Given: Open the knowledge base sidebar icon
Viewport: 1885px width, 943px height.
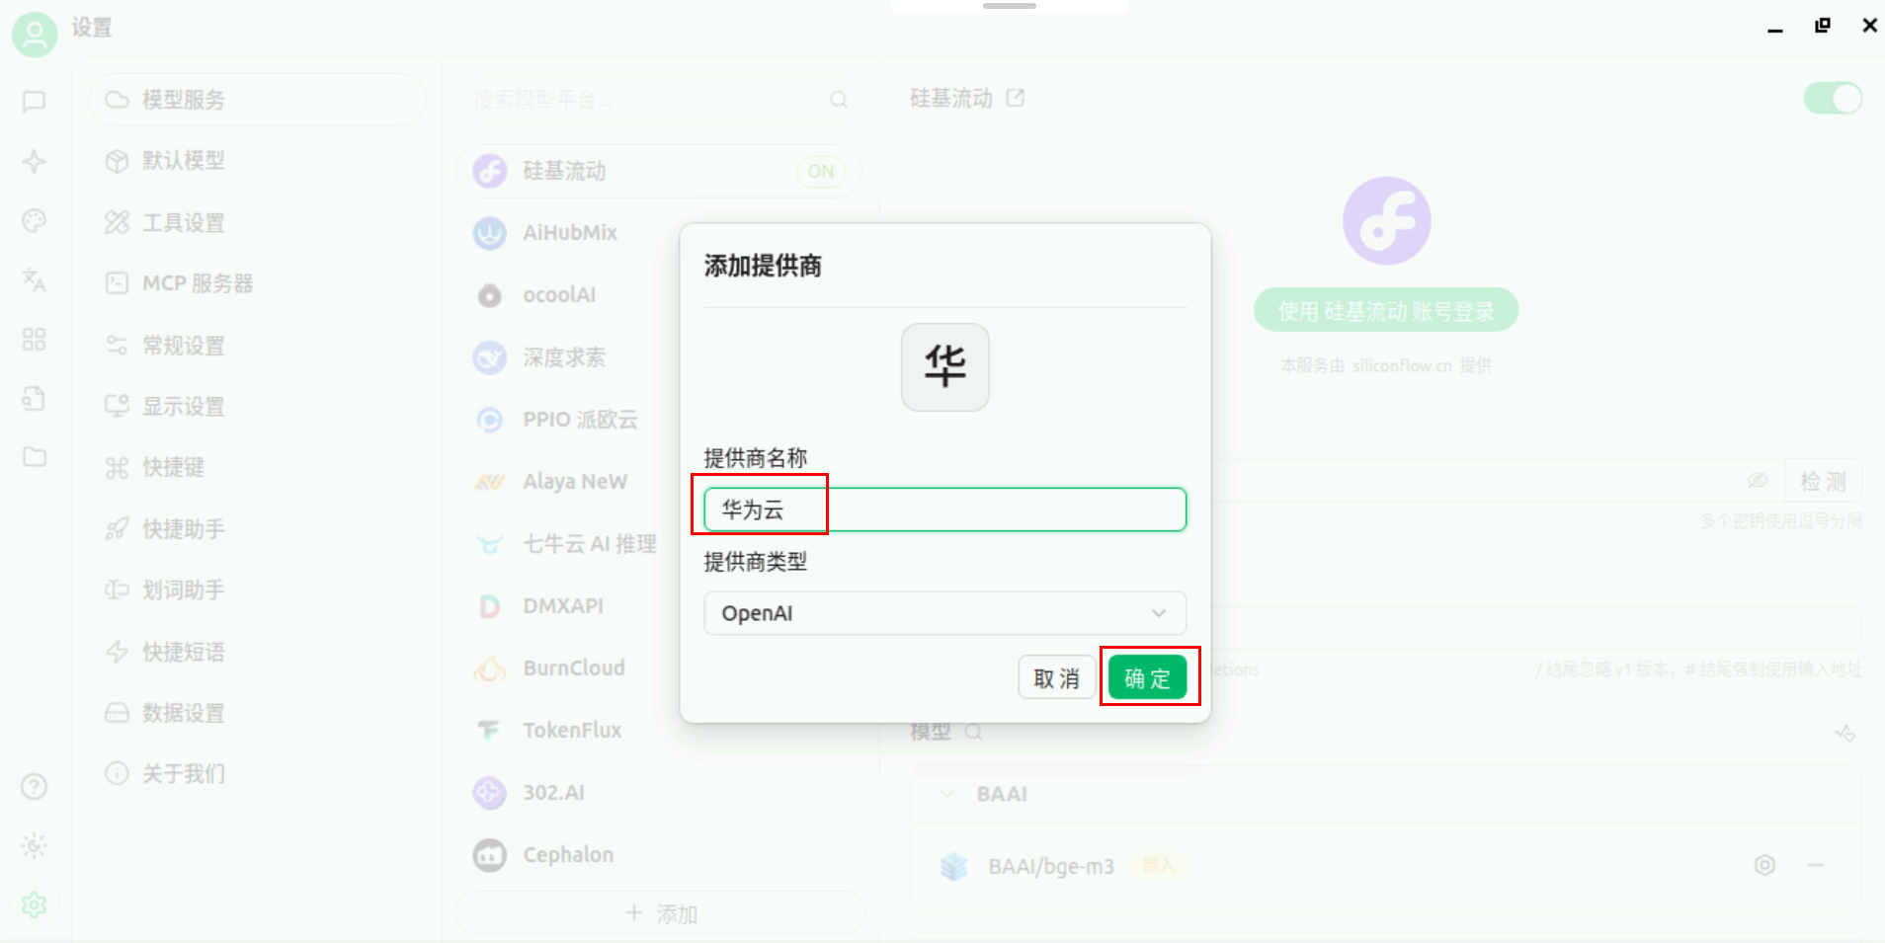Looking at the screenshot, I should [x=35, y=399].
